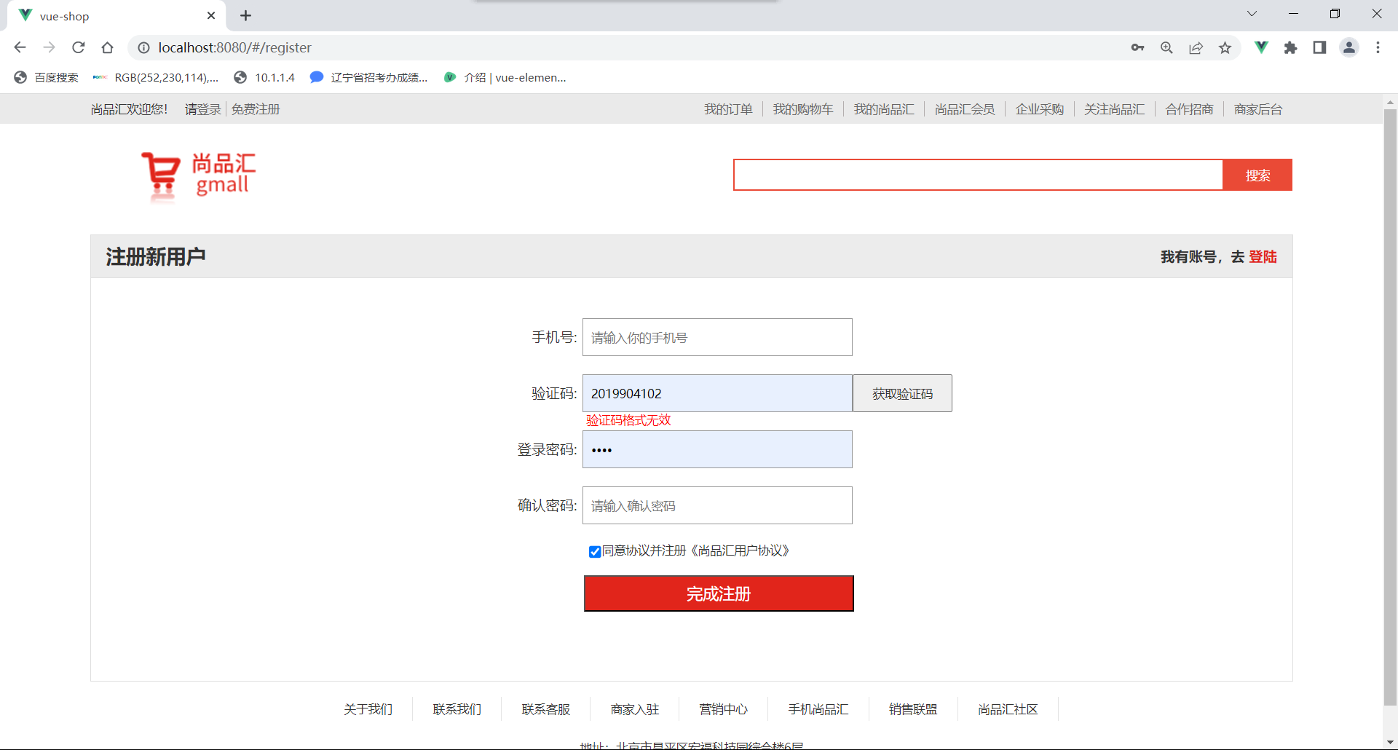This screenshot has width=1398, height=750.
Task: Open the 介绍 | vue-elemen bookmark
Action: [505, 77]
